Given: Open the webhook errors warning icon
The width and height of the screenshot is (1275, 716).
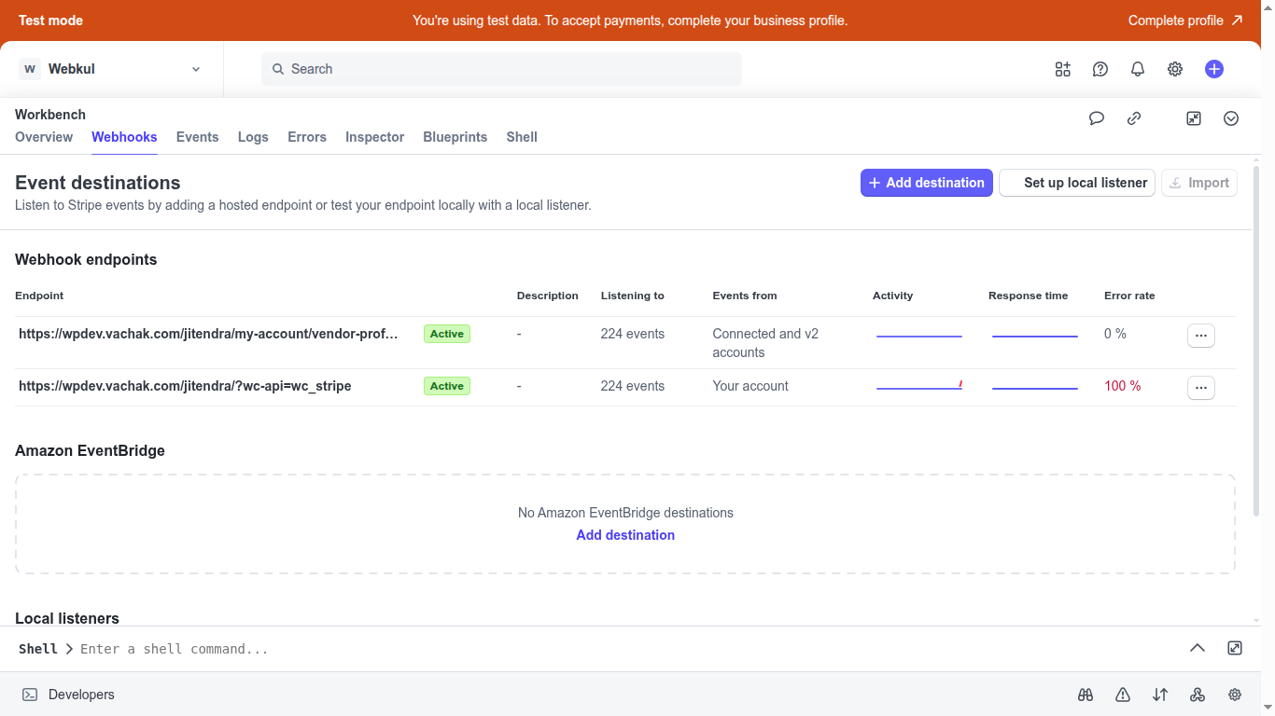Looking at the screenshot, I should point(1123,695).
